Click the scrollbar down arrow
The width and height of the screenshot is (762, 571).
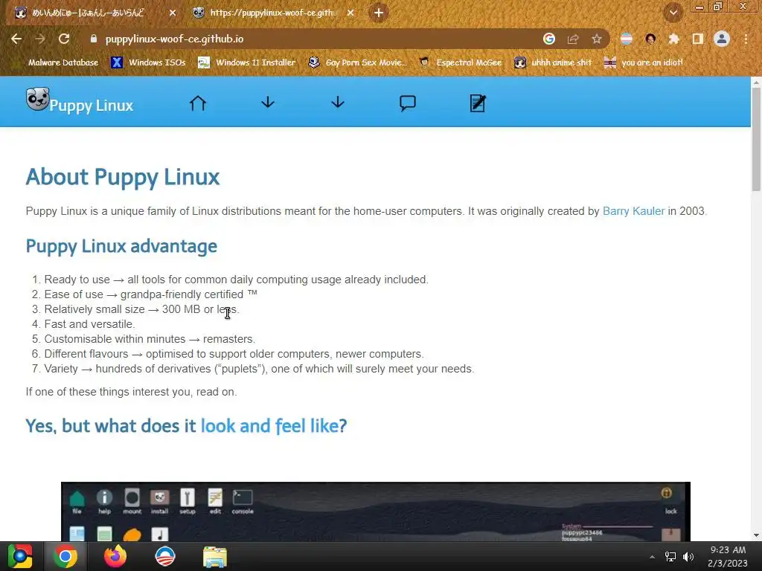[x=756, y=535]
